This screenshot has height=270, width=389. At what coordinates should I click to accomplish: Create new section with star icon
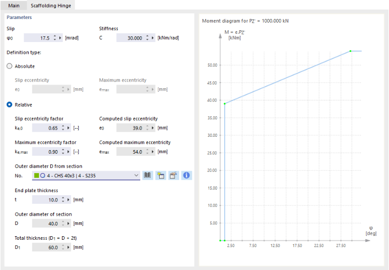(161, 175)
